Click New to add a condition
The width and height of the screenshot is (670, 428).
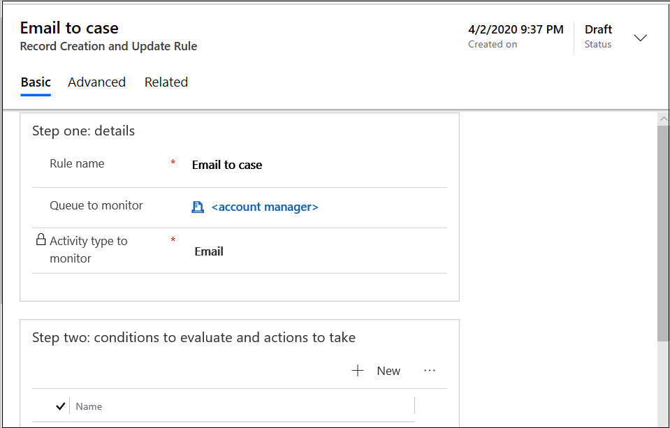point(388,371)
